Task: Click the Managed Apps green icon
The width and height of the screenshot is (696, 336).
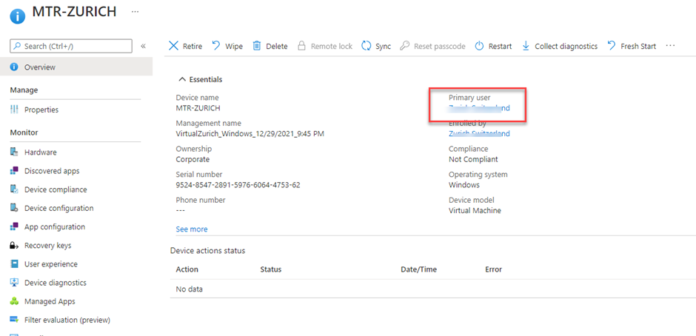Action: pos(14,301)
